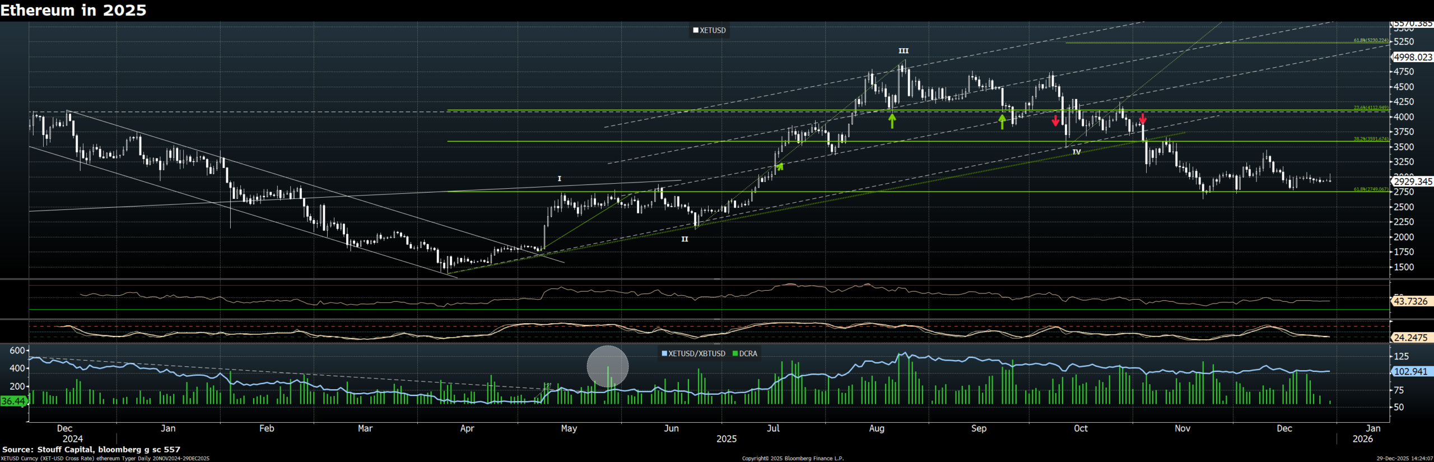Click the red down arrow in late September

[1055, 120]
